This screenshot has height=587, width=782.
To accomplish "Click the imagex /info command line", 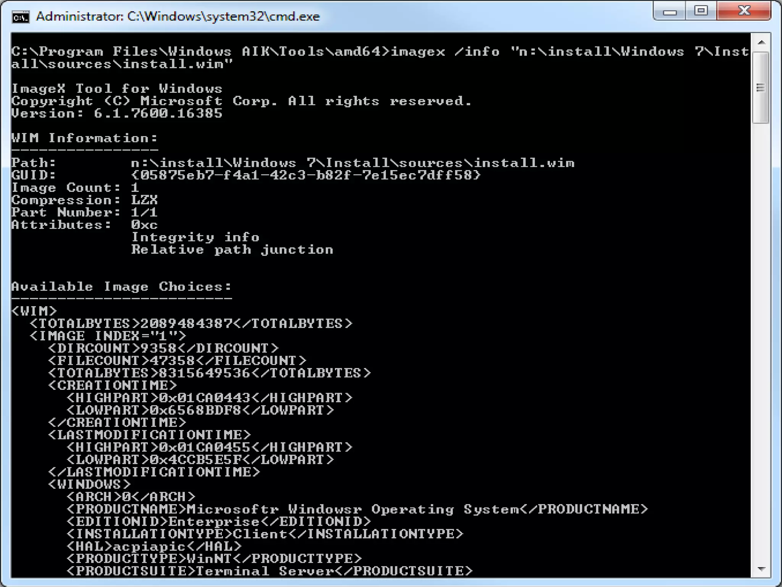I will pyautogui.click(x=380, y=58).
